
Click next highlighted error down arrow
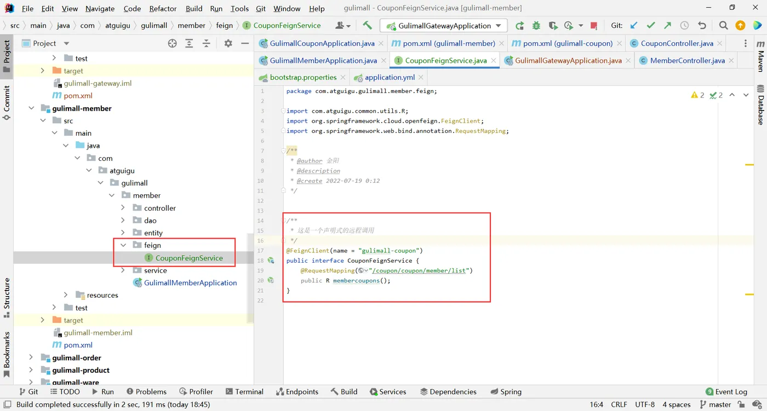pos(746,95)
